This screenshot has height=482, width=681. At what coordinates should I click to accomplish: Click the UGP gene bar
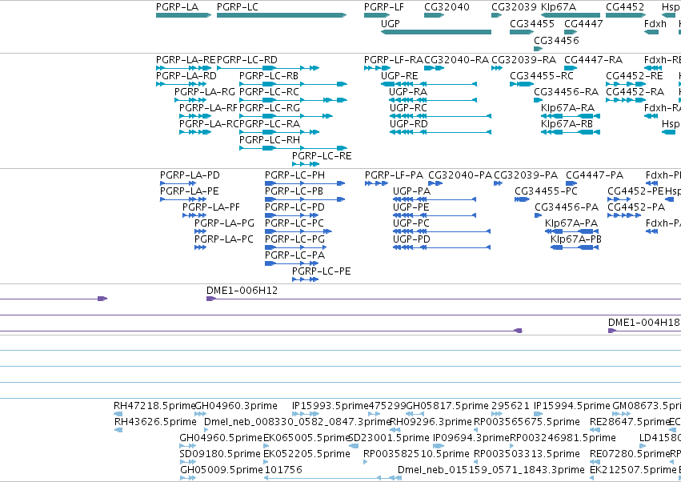436,32
